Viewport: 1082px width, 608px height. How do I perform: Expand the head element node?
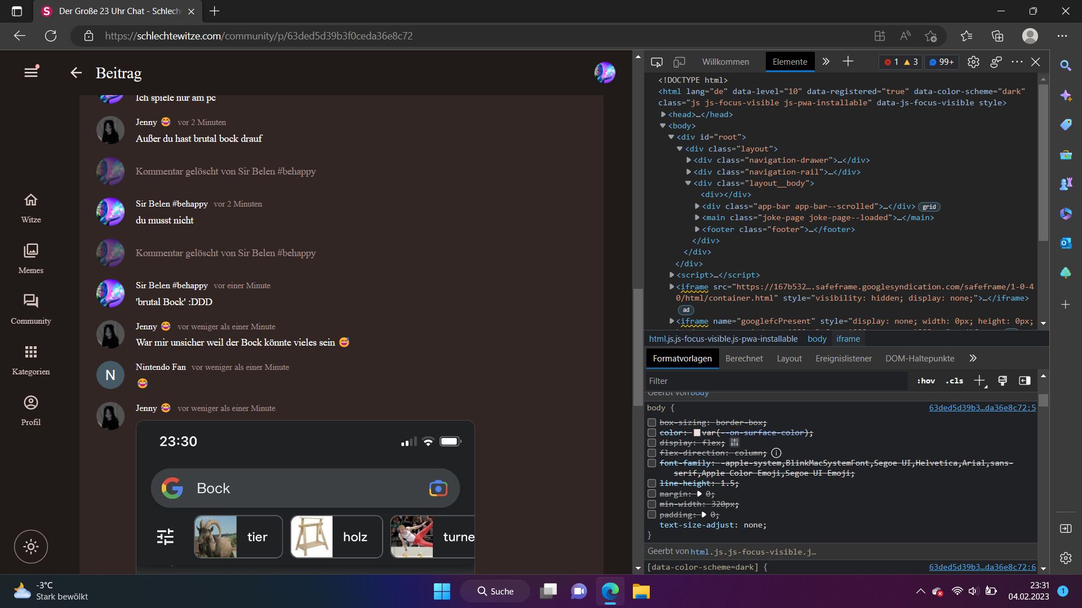coord(663,114)
